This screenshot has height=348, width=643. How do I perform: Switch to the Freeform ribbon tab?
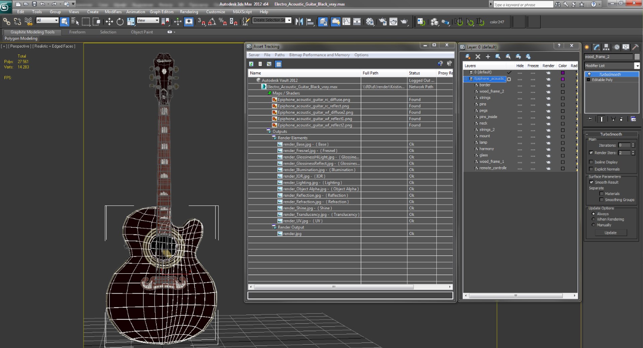tap(77, 32)
